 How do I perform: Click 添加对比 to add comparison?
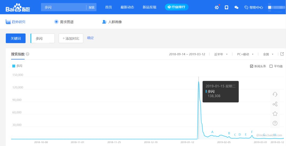coord(71,38)
